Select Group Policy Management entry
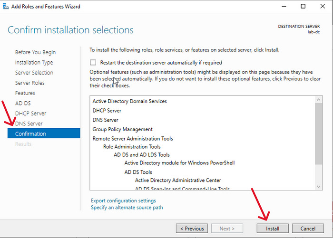This screenshot has height=238, width=333. [123, 129]
